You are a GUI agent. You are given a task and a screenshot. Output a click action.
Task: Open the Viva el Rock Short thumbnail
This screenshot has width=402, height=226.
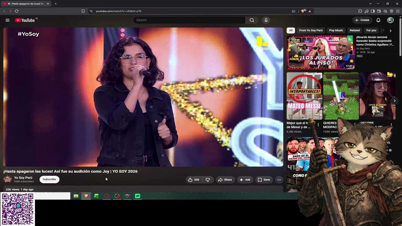click(378, 96)
